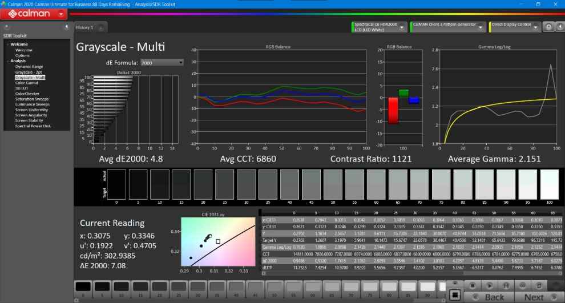This screenshot has width=565, height=303.
Task: Go to Color Gamut page
Action: 27,83
